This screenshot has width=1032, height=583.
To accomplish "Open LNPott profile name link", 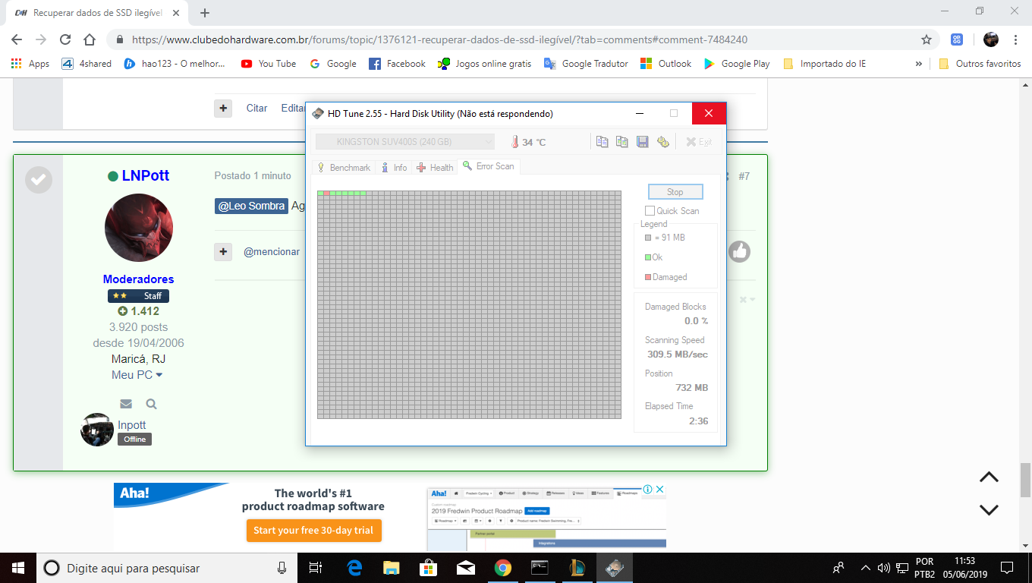I will (x=146, y=175).
